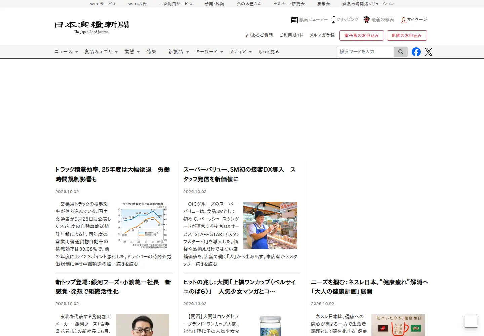The image size is (484, 336).
Task: Click the back-to-top square button
Action: [471, 321]
